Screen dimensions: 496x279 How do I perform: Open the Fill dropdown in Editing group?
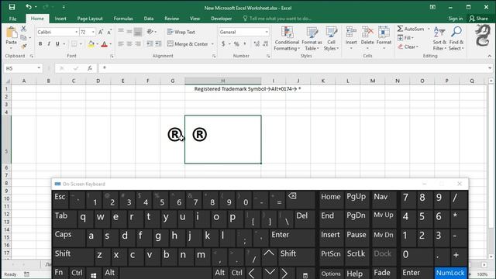[405, 38]
